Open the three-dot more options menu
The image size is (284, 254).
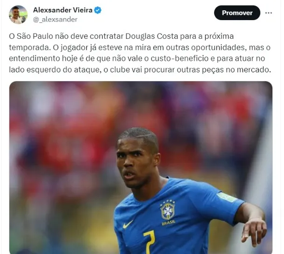click(x=269, y=13)
